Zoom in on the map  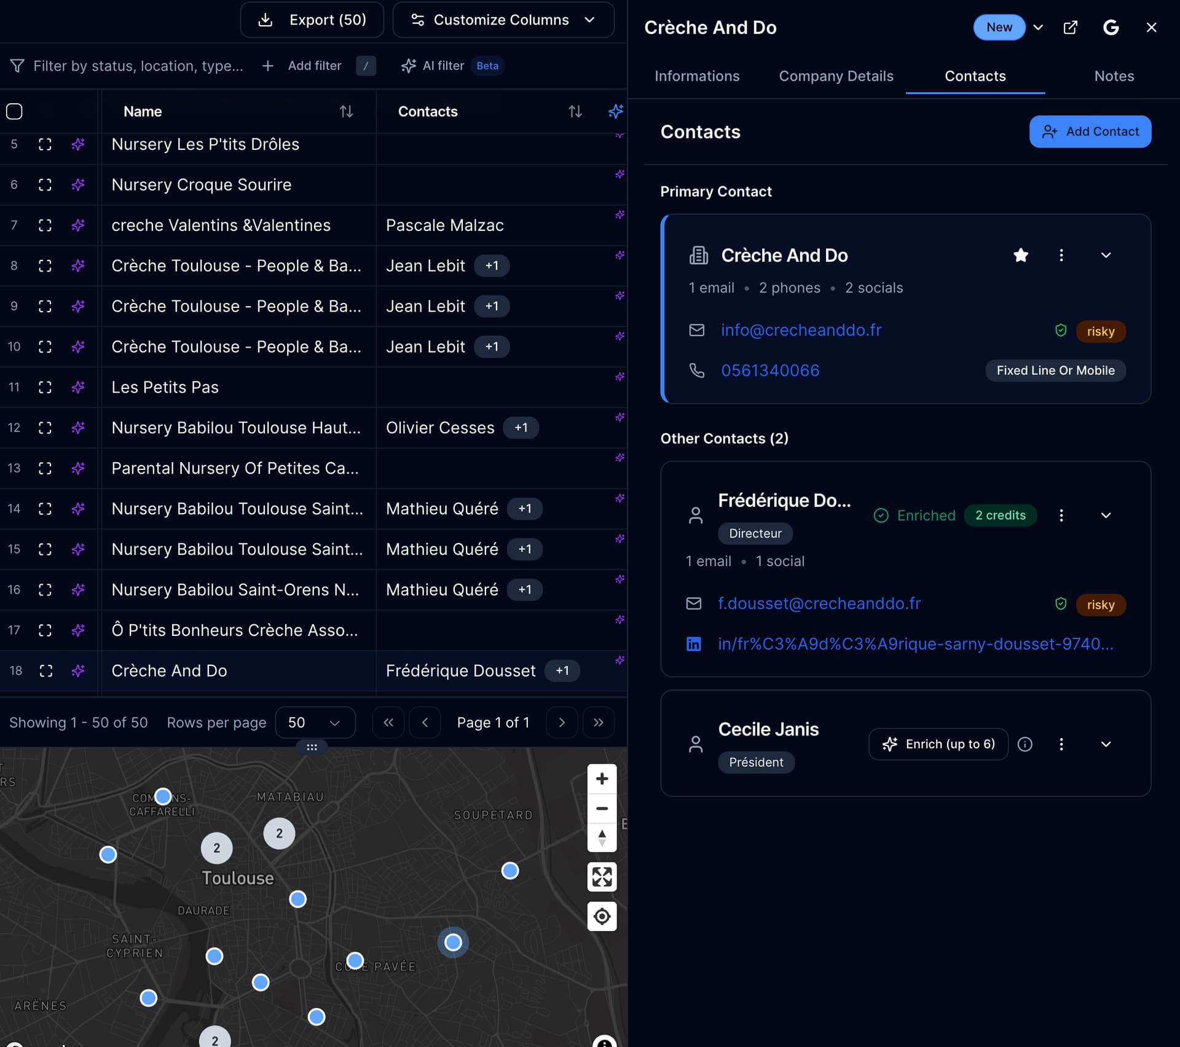(602, 779)
